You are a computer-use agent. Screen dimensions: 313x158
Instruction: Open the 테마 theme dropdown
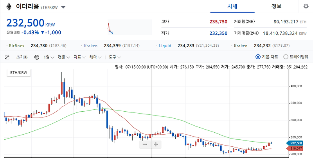[95, 57]
